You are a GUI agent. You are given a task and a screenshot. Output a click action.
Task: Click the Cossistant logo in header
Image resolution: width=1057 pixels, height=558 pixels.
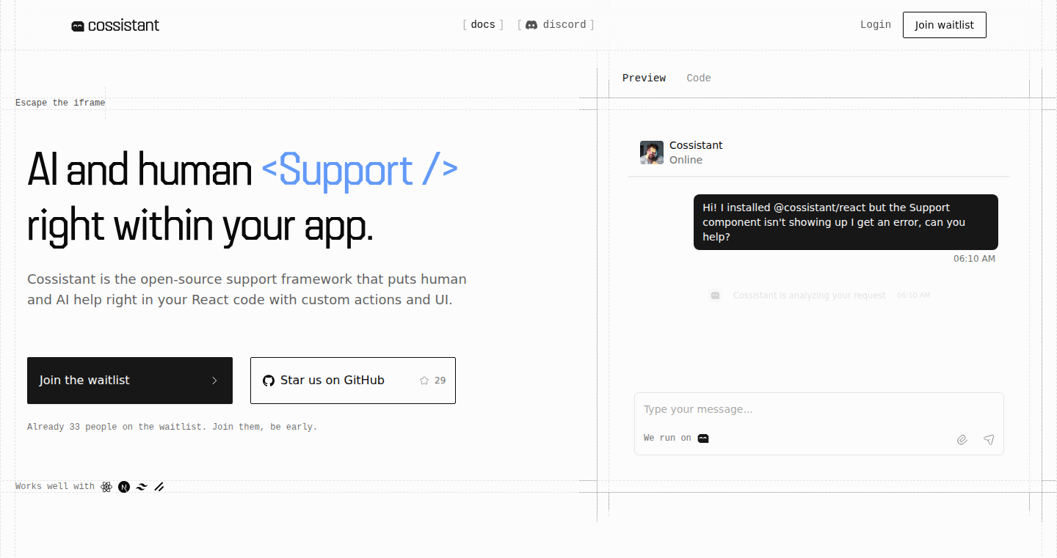point(115,26)
